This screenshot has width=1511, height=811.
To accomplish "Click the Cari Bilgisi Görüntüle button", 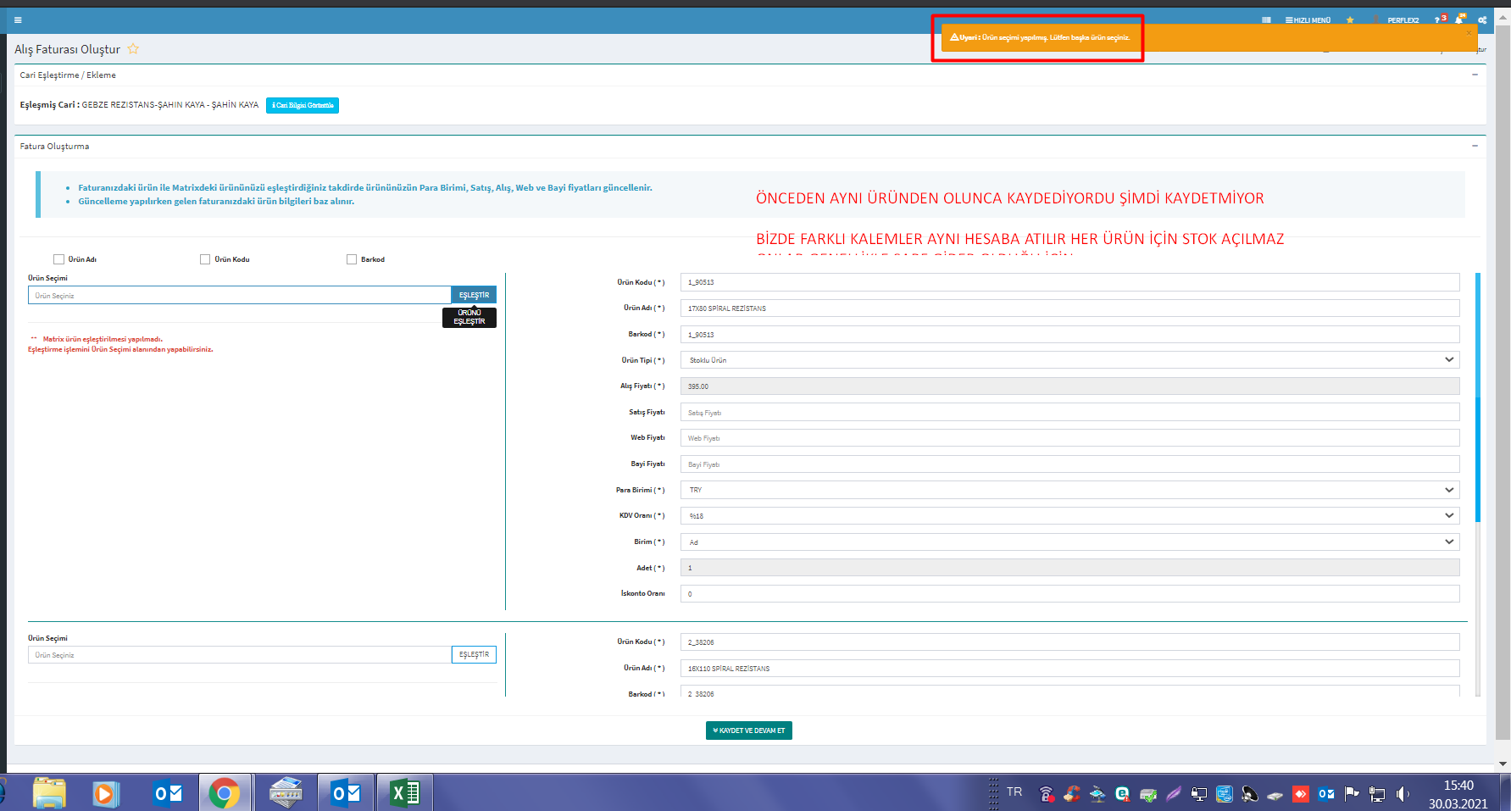I will click(x=303, y=105).
